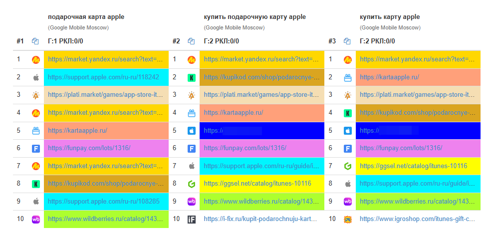Click 'Г:2 РКЛ:0/0' label under #2
The image size is (501, 235).
[x=222, y=41]
